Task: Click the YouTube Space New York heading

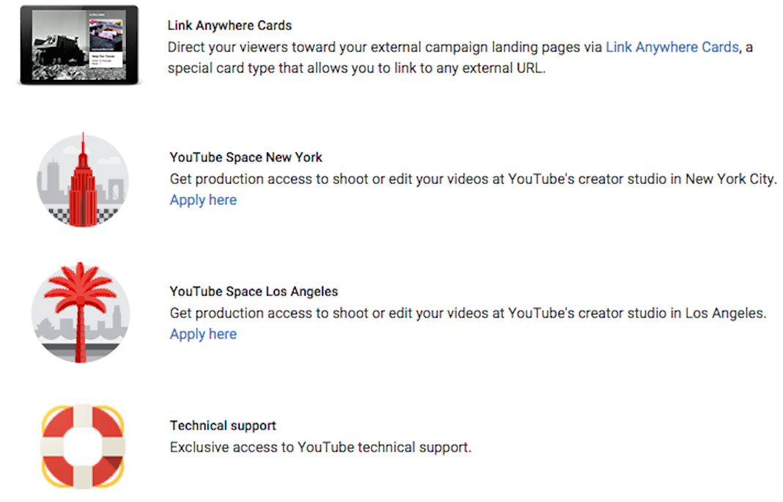Action: pos(246,158)
